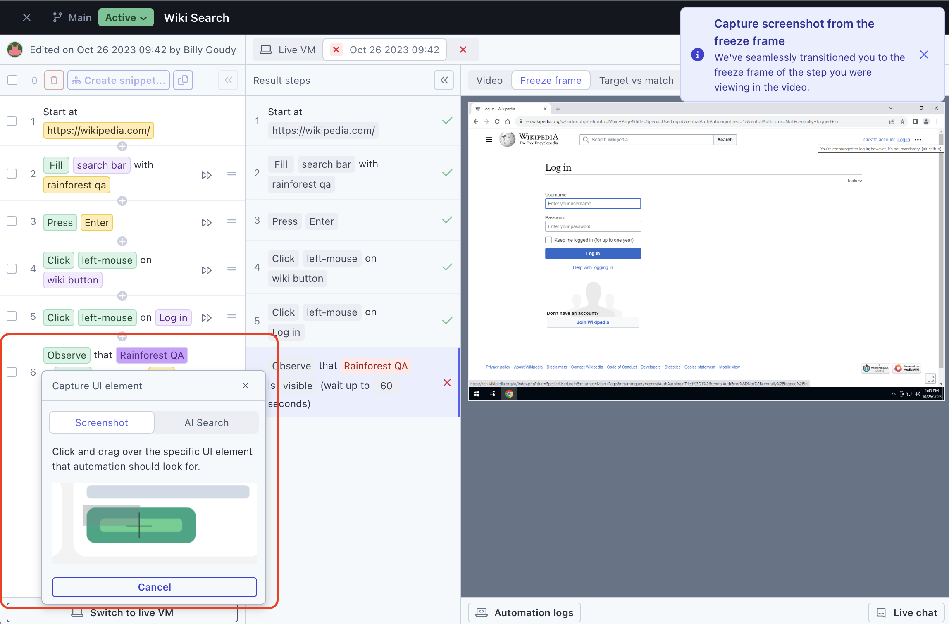Dismiss the freeze frame info notification
The image size is (949, 624).
click(924, 55)
